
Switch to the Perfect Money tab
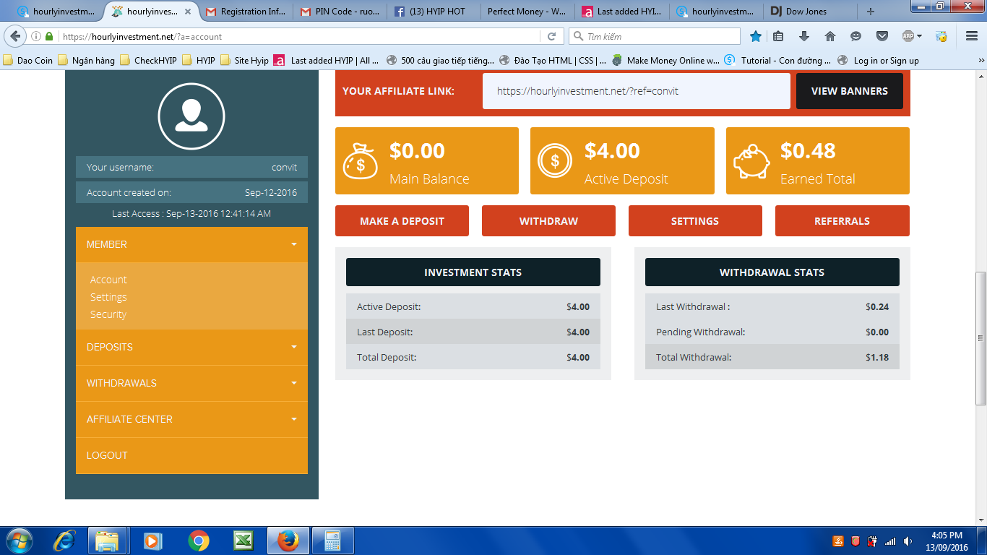[x=527, y=12]
